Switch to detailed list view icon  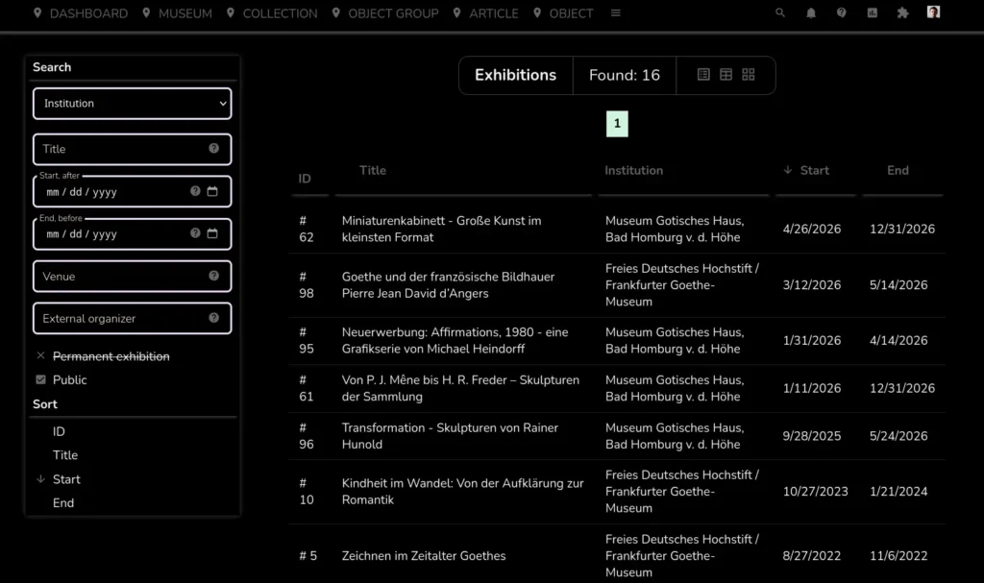pos(703,75)
